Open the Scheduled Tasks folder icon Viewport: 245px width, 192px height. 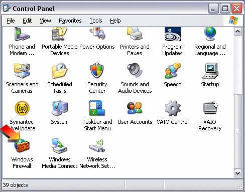(x=60, y=71)
